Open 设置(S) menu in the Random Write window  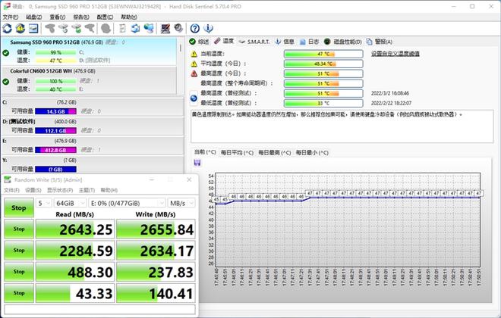click(33, 190)
